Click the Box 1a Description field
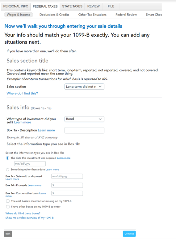 pyautogui.click(x=84, y=130)
